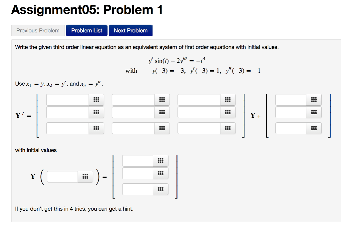Open equation editor for middle initial values entry
The height and width of the screenshot is (225, 341).
(x=161, y=173)
